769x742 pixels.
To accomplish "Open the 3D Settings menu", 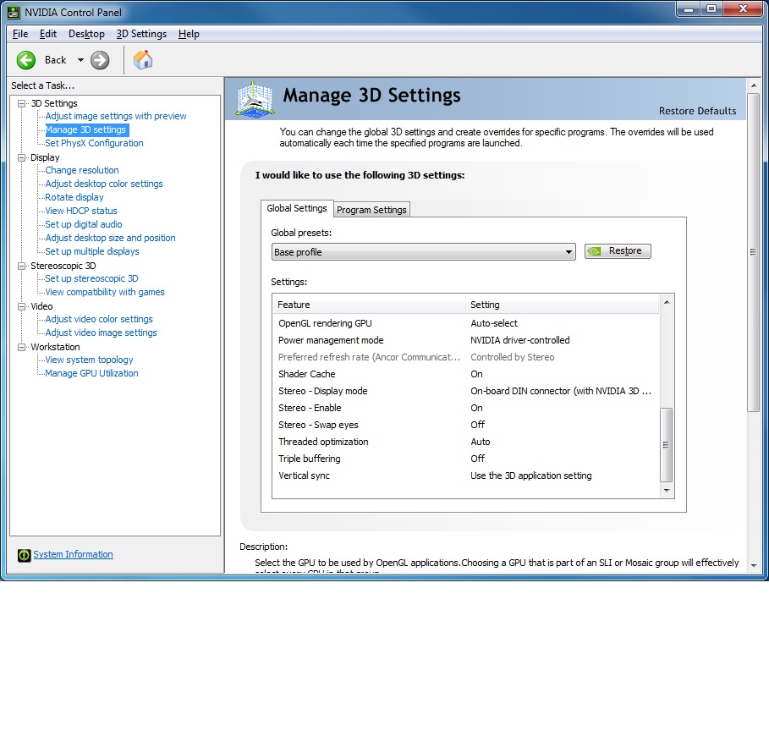I will pos(141,34).
